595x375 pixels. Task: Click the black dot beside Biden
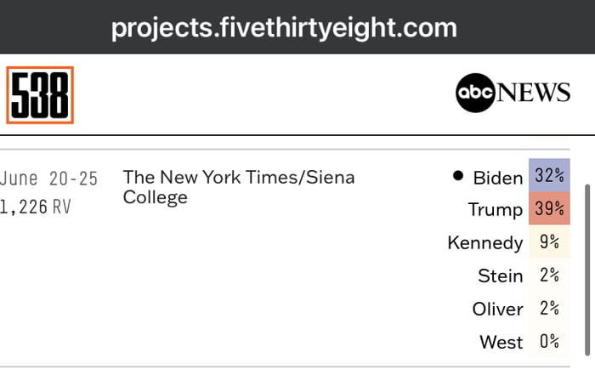(x=459, y=177)
